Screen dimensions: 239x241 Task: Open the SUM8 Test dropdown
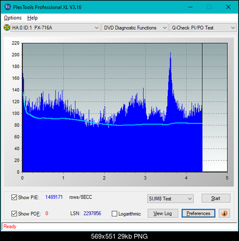click(170, 199)
